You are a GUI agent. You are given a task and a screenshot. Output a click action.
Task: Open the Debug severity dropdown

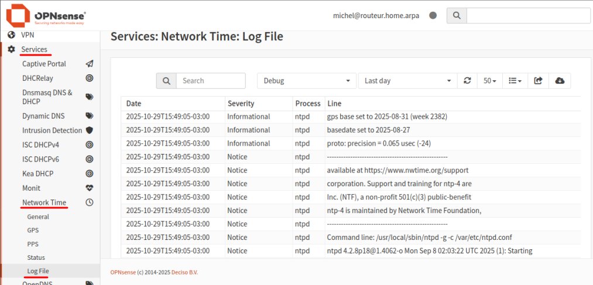(x=307, y=81)
